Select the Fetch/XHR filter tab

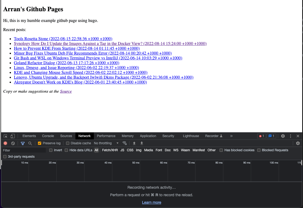pyautogui.click(x=110, y=150)
